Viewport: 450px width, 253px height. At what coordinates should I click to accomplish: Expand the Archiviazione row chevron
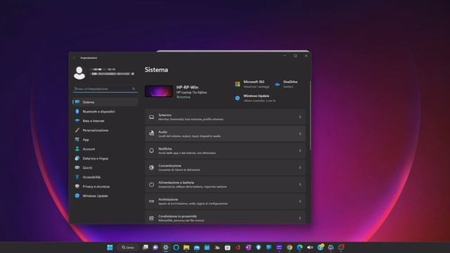tap(300, 202)
